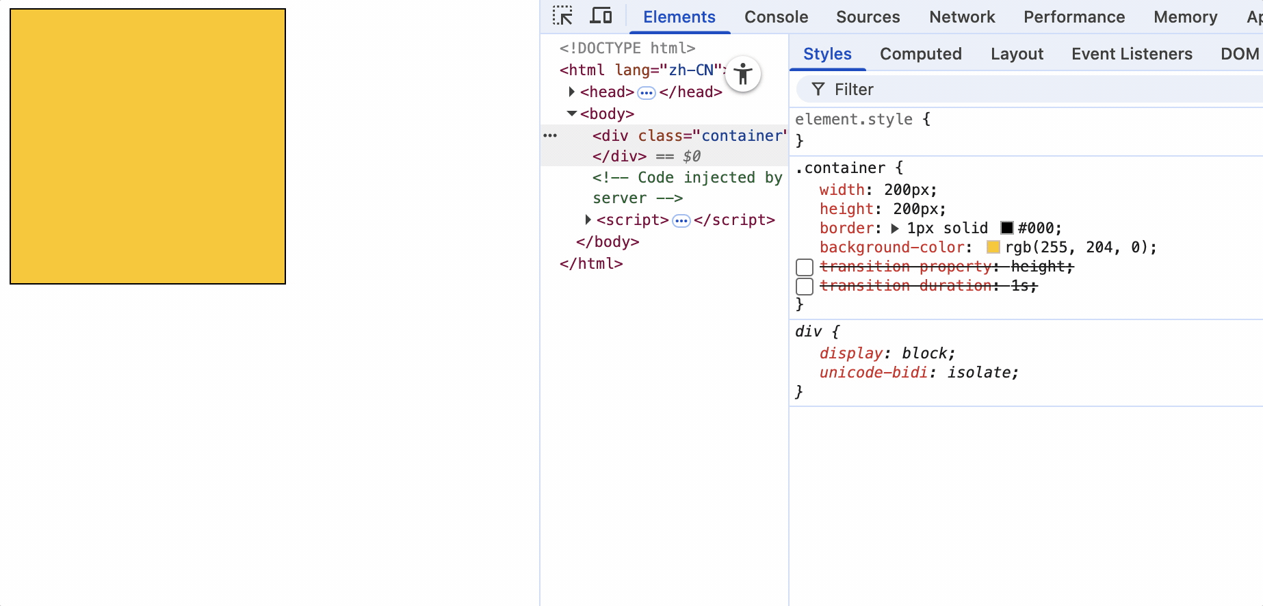The image size is (1263, 606).
Task: Switch to the Computed sidebar tab
Action: (920, 54)
